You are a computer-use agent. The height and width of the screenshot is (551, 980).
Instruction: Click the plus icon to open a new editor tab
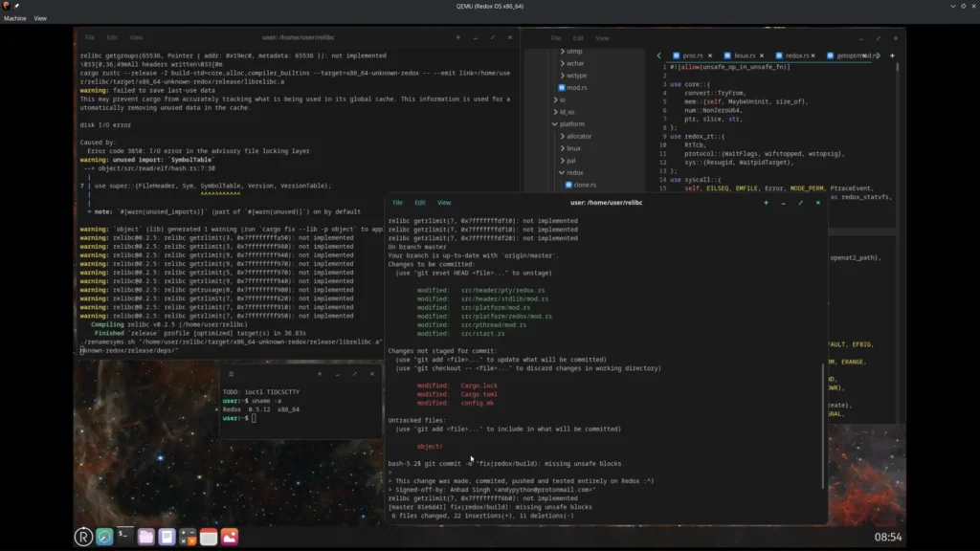tap(892, 55)
